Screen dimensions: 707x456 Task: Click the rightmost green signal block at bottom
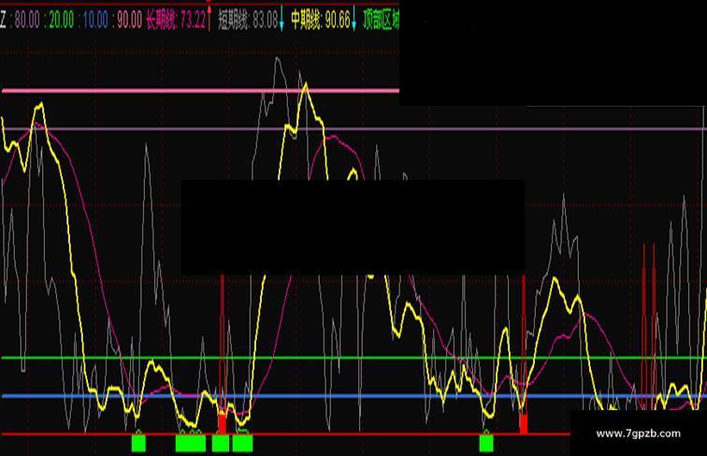pyautogui.click(x=486, y=443)
